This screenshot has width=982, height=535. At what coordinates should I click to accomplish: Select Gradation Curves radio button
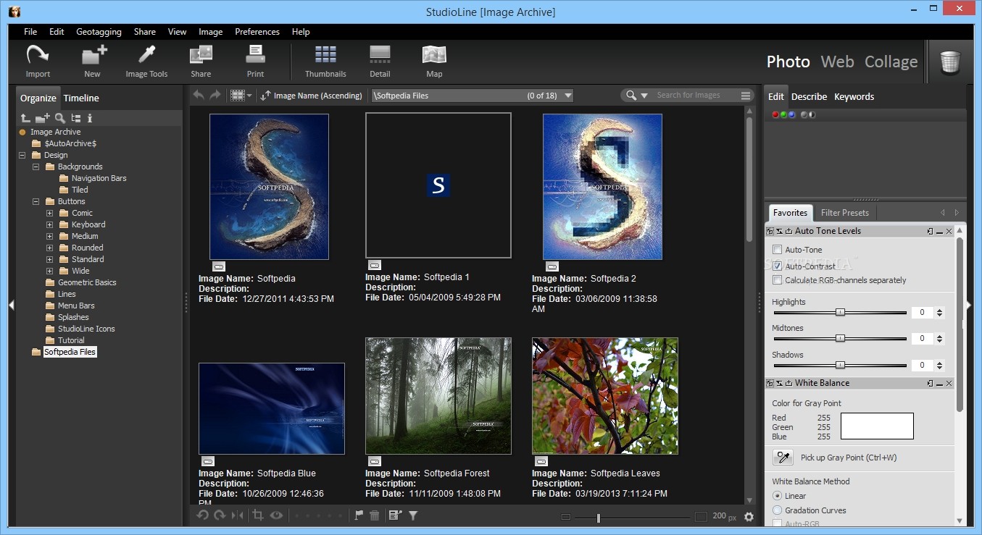(x=778, y=510)
